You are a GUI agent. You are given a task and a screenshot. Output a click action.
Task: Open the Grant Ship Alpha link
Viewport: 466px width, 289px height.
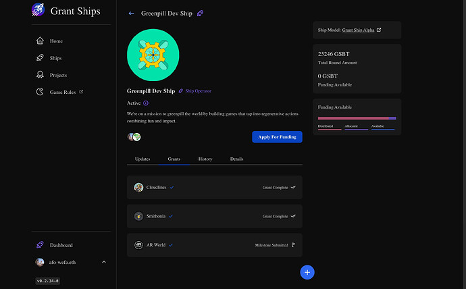tap(358, 30)
